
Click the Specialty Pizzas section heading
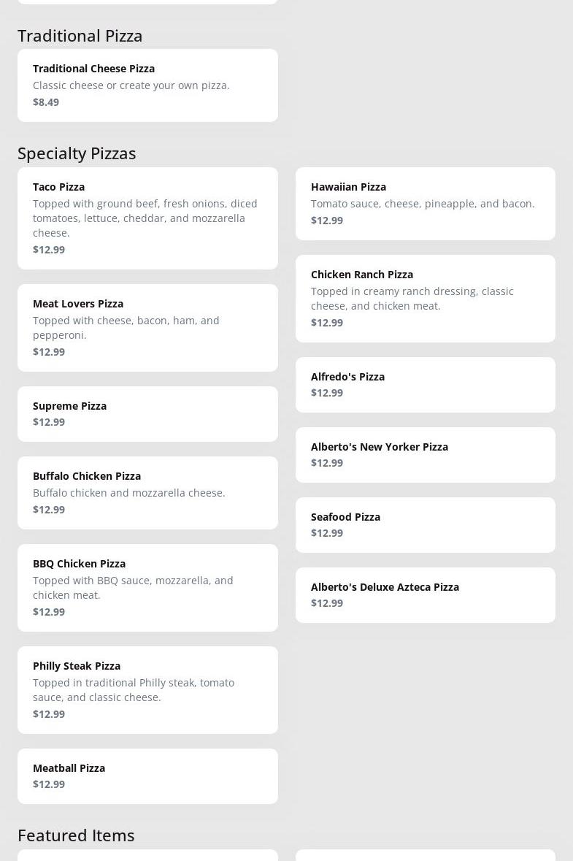(x=77, y=153)
